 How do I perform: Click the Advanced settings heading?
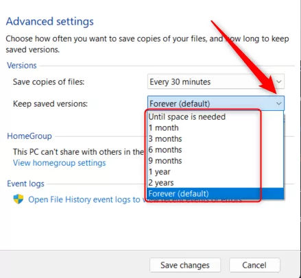(50, 22)
